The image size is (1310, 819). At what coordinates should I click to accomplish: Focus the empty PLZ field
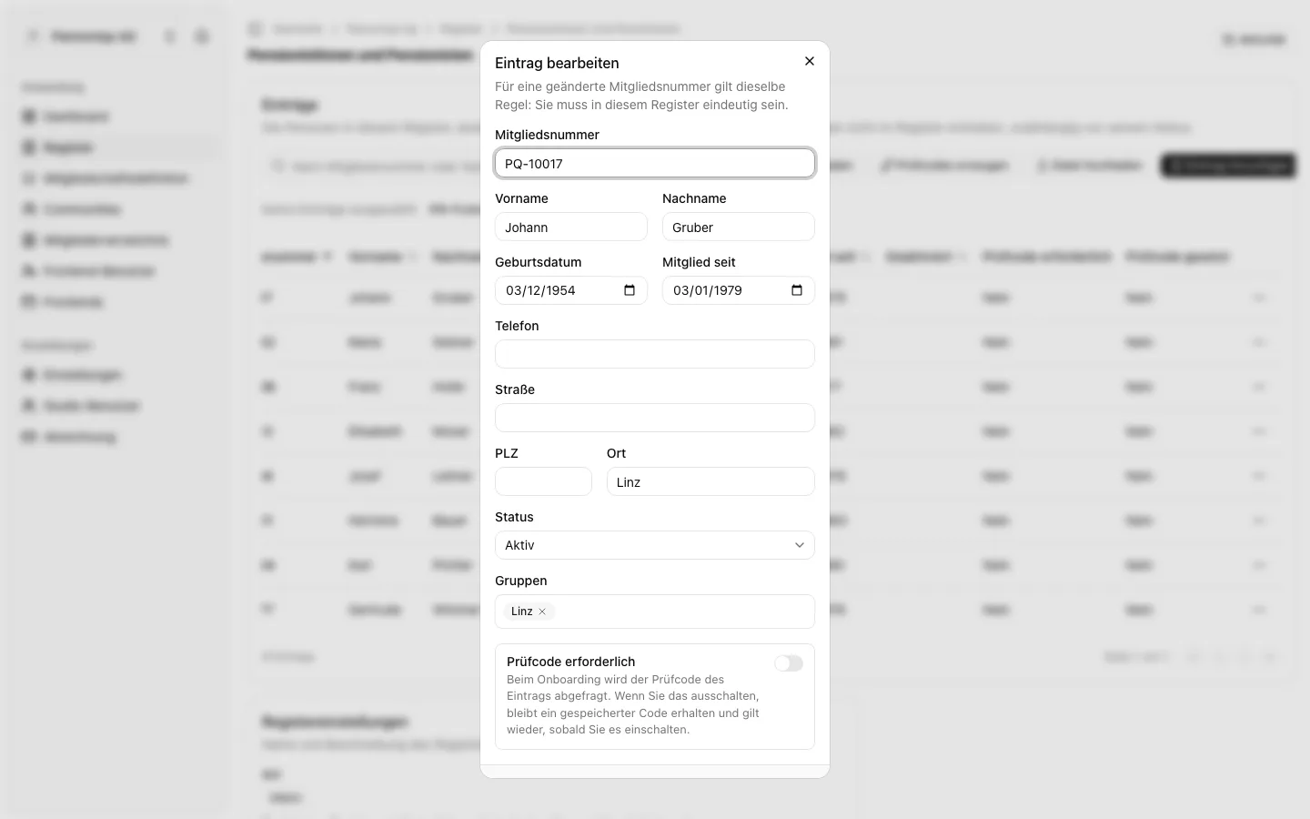pos(543,481)
